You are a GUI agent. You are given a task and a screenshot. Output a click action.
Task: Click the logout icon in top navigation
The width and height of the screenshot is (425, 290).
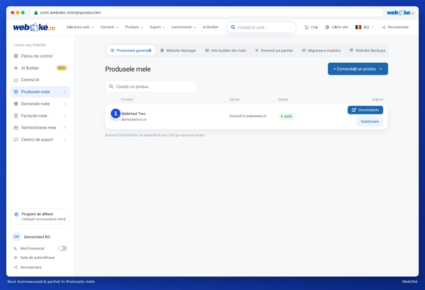pyautogui.click(x=383, y=27)
